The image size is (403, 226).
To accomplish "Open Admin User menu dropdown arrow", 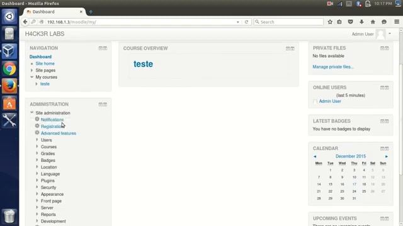I will 390,33.
